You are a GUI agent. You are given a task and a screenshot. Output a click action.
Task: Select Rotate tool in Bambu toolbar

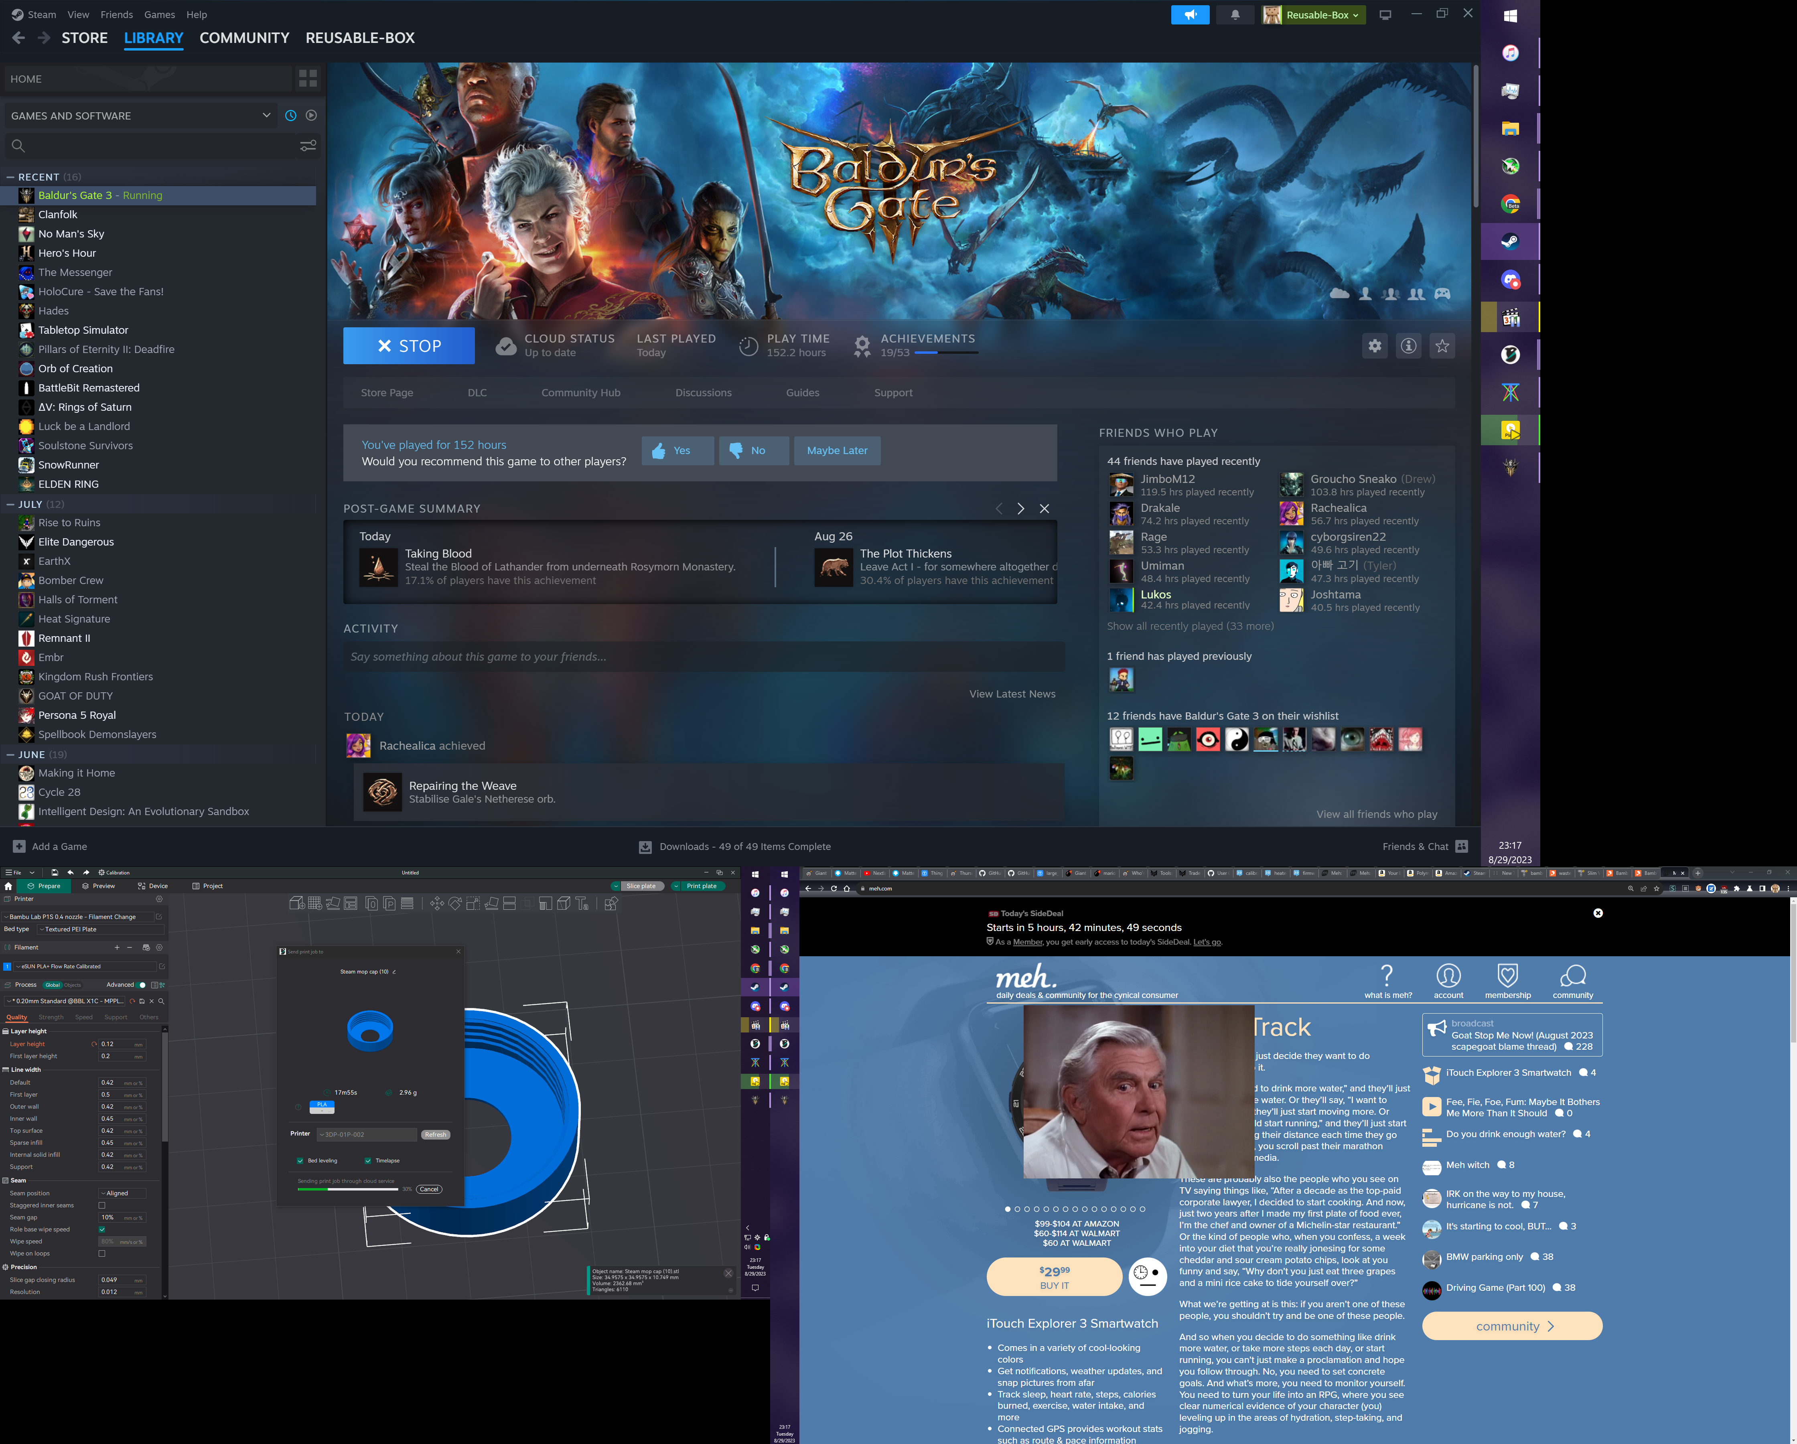455,903
